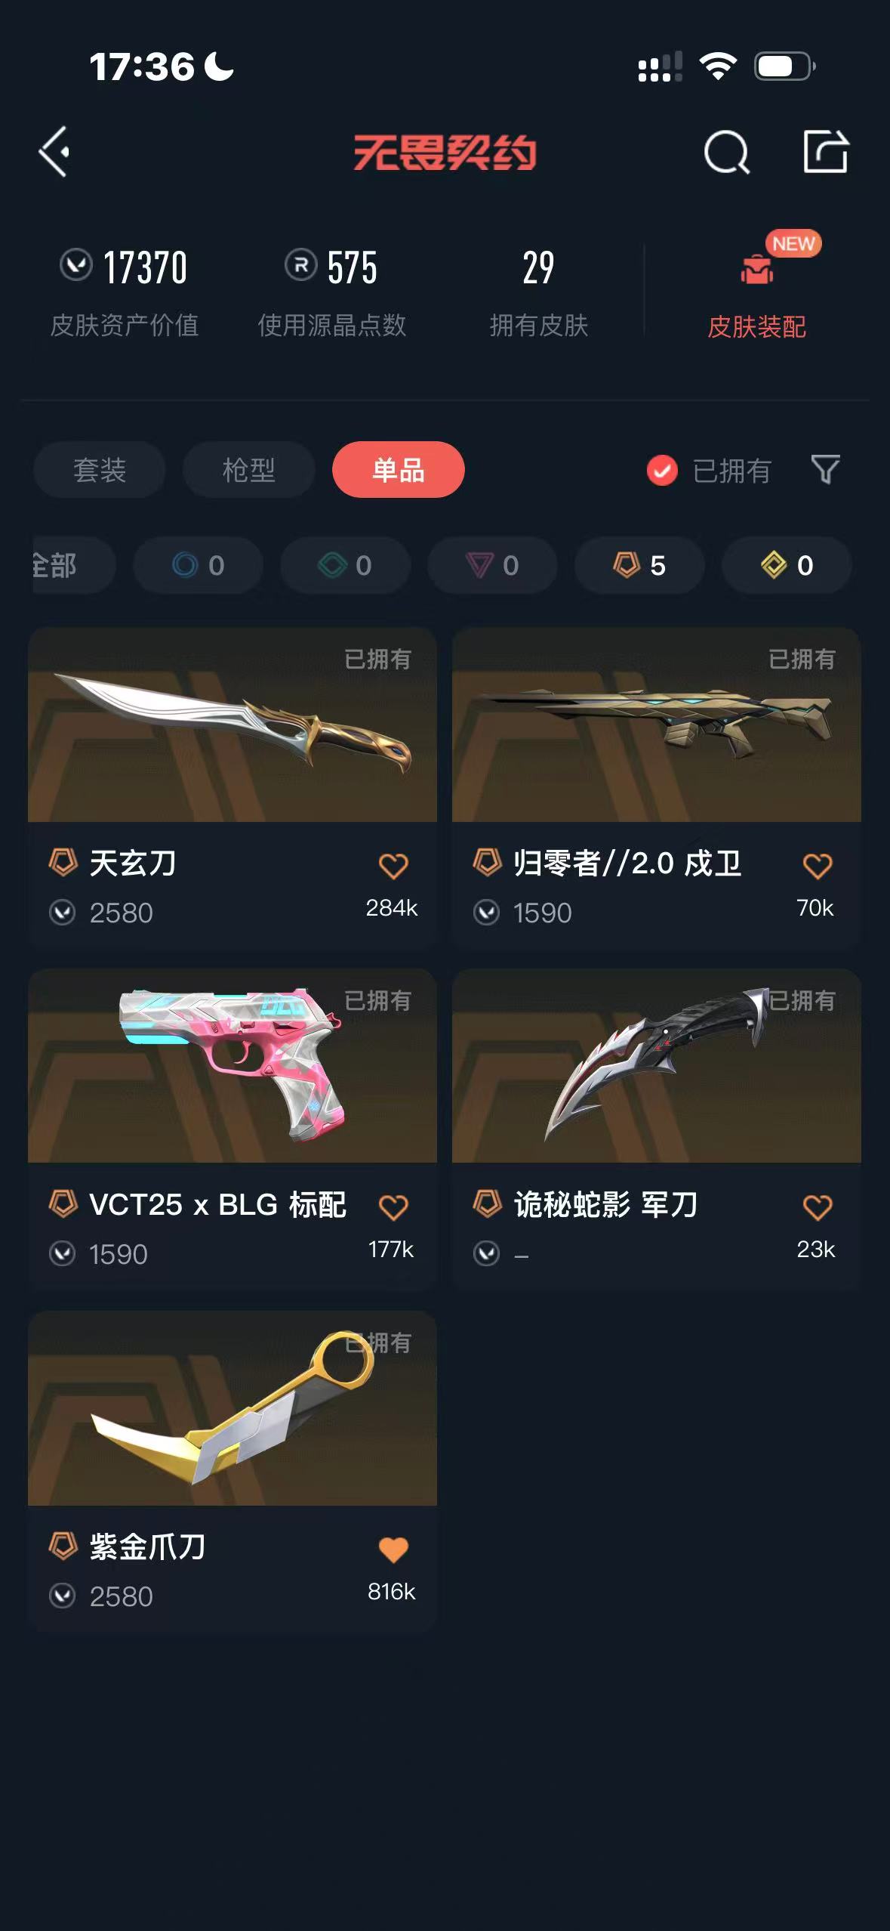Screen dimensions: 890x1931
Task: Filter by orange tier with 5 skins
Action: (639, 565)
